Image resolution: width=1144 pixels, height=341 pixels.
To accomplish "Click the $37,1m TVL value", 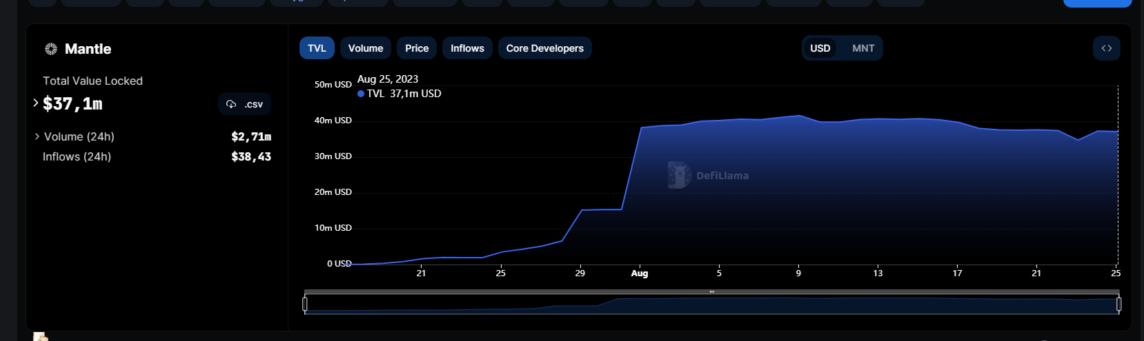I will [72, 104].
